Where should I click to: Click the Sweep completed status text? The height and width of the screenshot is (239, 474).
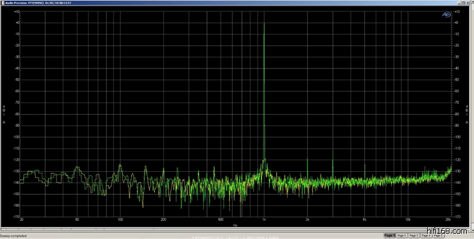[x=13, y=236]
